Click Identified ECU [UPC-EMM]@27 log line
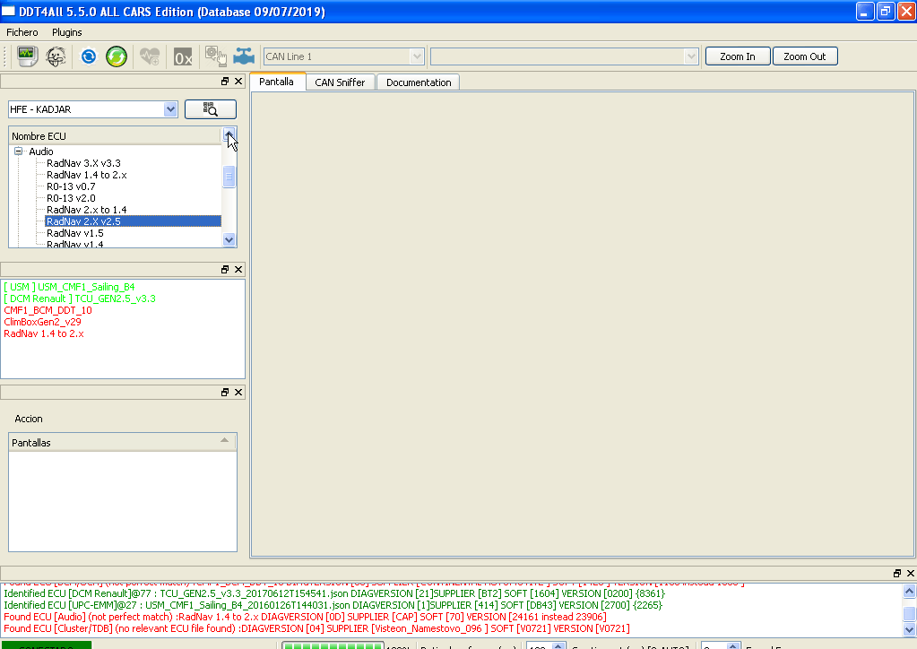 click(333, 605)
